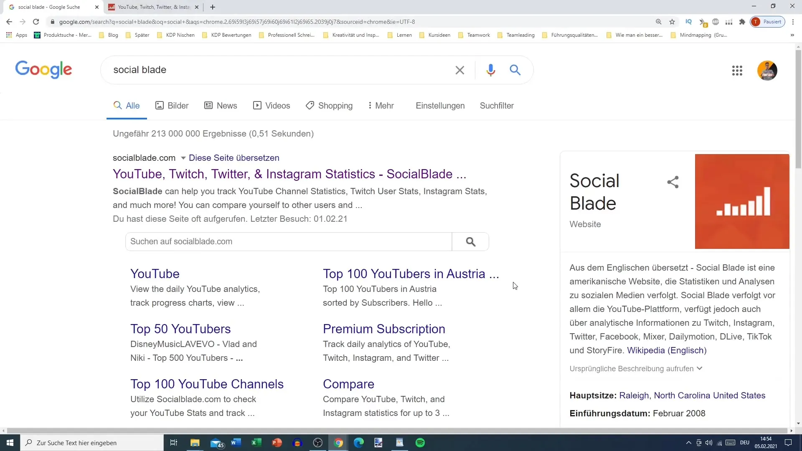Image resolution: width=802 pixels, height=451 pixels.
Task: Reload the page
Action: tap(36, 22)
